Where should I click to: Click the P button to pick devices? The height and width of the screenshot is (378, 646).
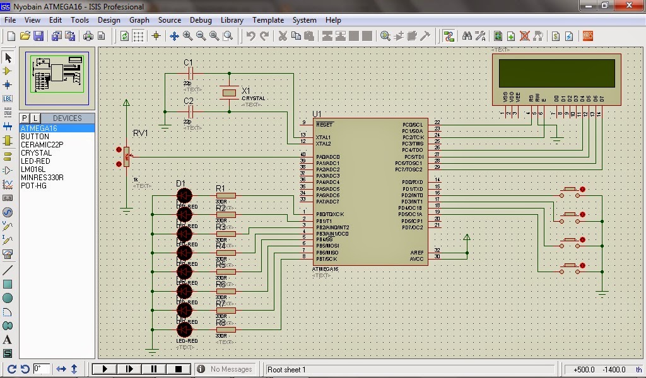23,118
